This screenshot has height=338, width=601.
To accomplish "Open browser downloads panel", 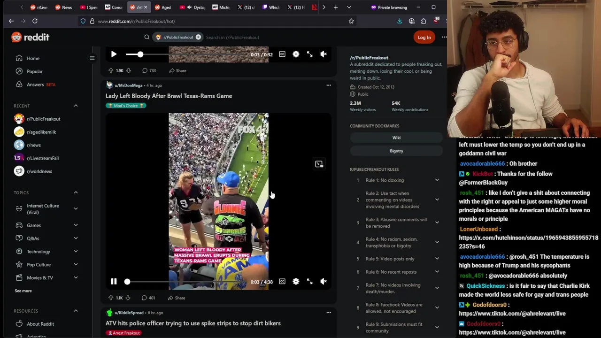I will (x=400, y=21).
